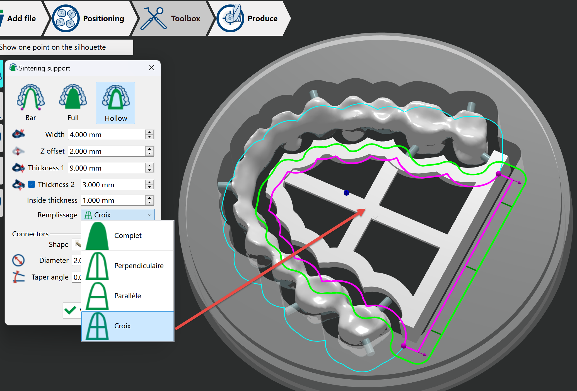Screen dimensions: 577x391
Task: Click the Taper angle icon
Action: (18, 277)
